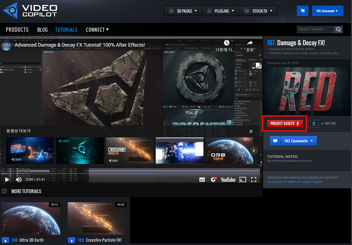Image resolution: width=352 pixels, height=245 pixels.
Task: Open the Tutorials section
Action: click(x=66, y=30)
